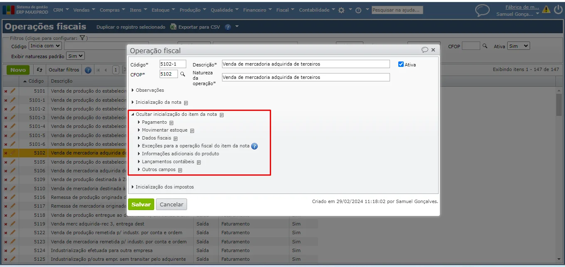Open help icon beside Exceções para a operação fiscal
Screen dimensions: 565x267
(x=254, y=146)
